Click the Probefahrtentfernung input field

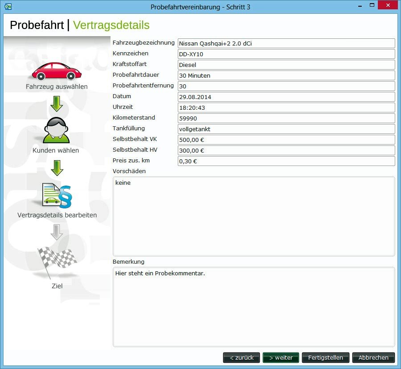[286, 86]
